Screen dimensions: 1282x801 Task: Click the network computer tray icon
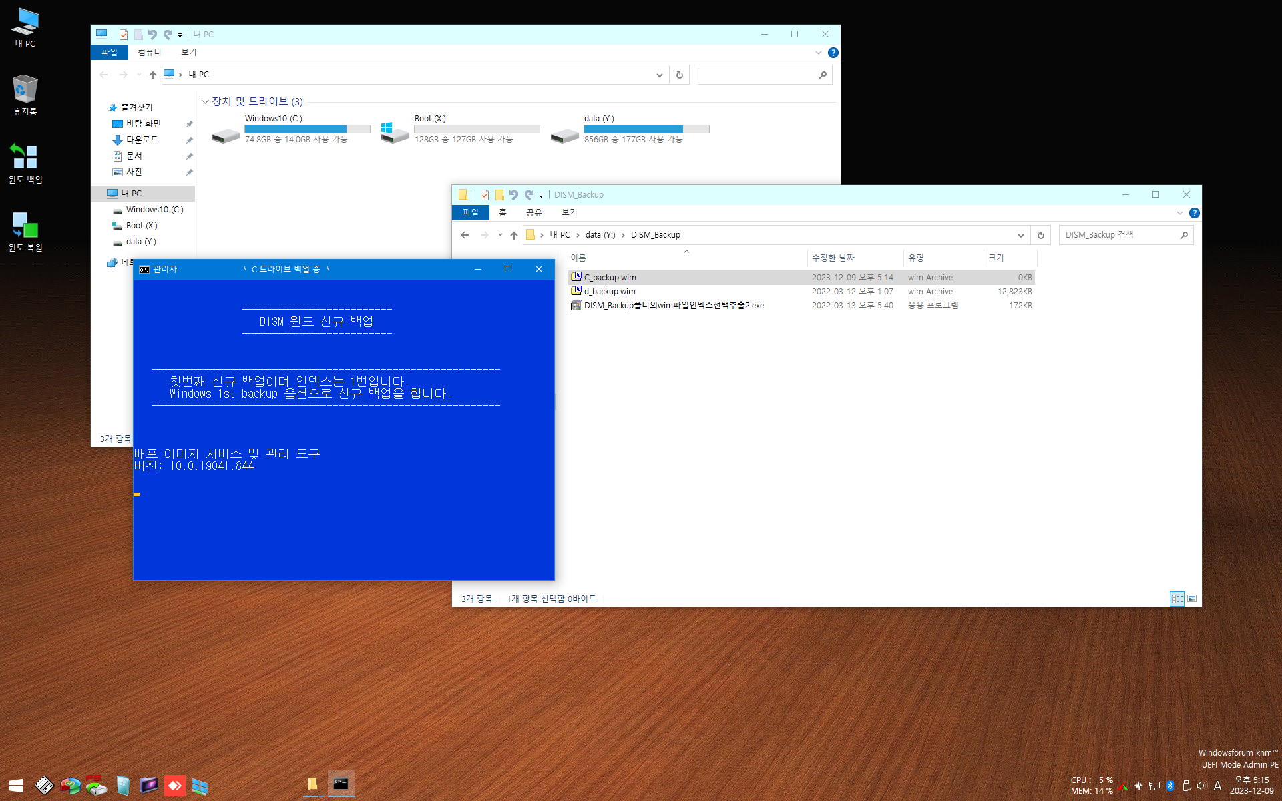click(1154, 786)
